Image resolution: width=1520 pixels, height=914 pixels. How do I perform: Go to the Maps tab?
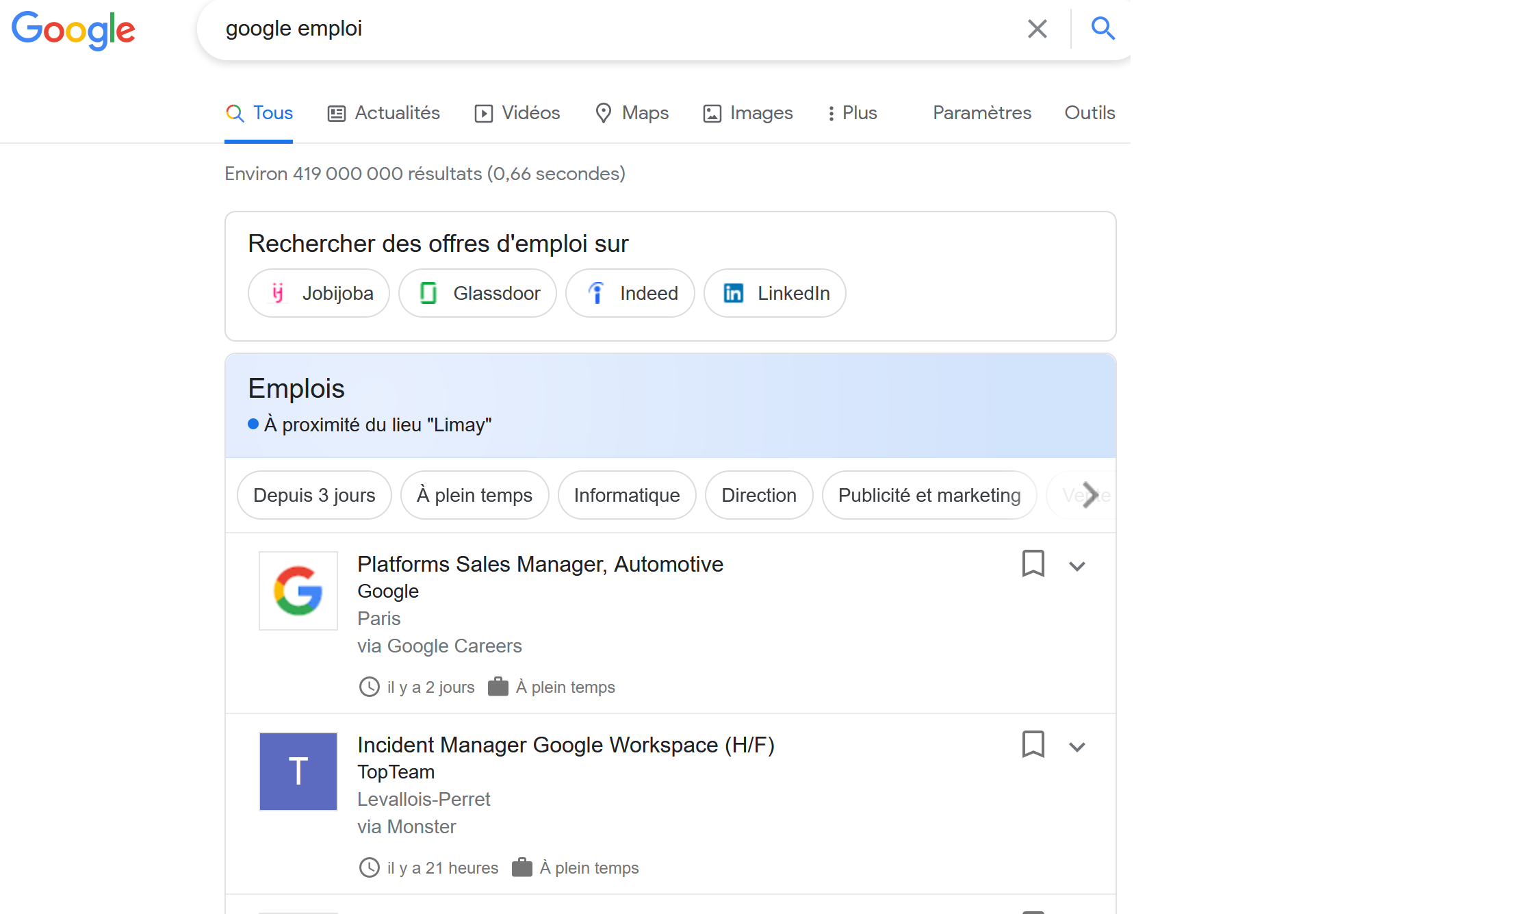(x=632, y=113)
